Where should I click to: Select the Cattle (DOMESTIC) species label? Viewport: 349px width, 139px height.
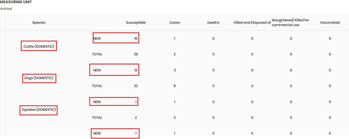click(39, 46)
